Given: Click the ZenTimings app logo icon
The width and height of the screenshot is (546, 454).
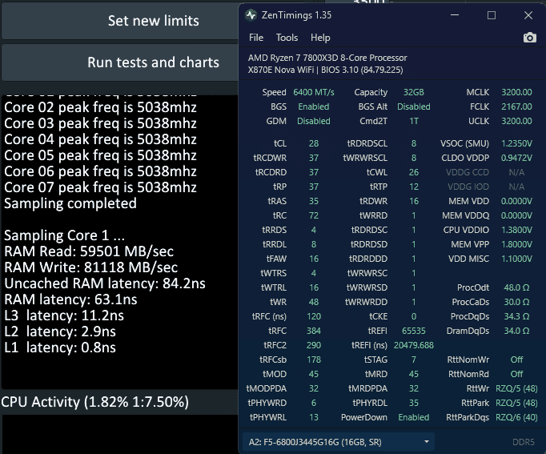Looking at the screenshot, I should click(x=251, y=15).
